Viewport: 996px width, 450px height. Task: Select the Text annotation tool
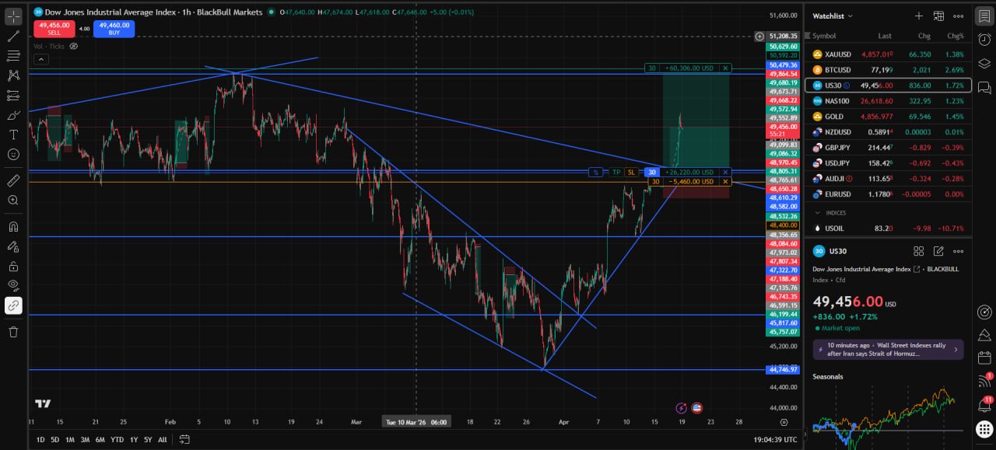coord(13,134)
